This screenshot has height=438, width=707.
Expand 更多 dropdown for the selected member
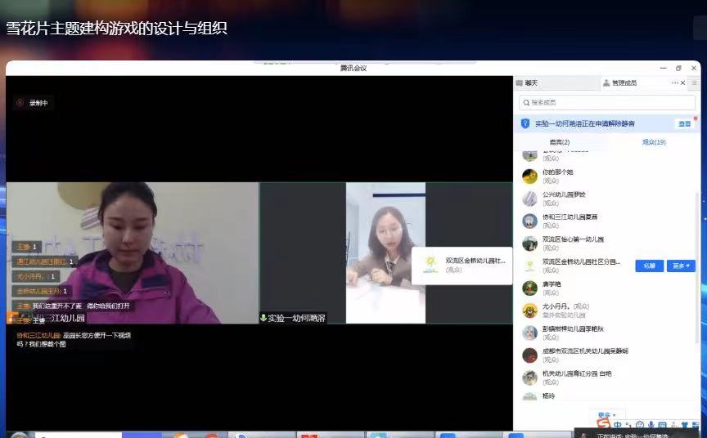click(680, 266)
